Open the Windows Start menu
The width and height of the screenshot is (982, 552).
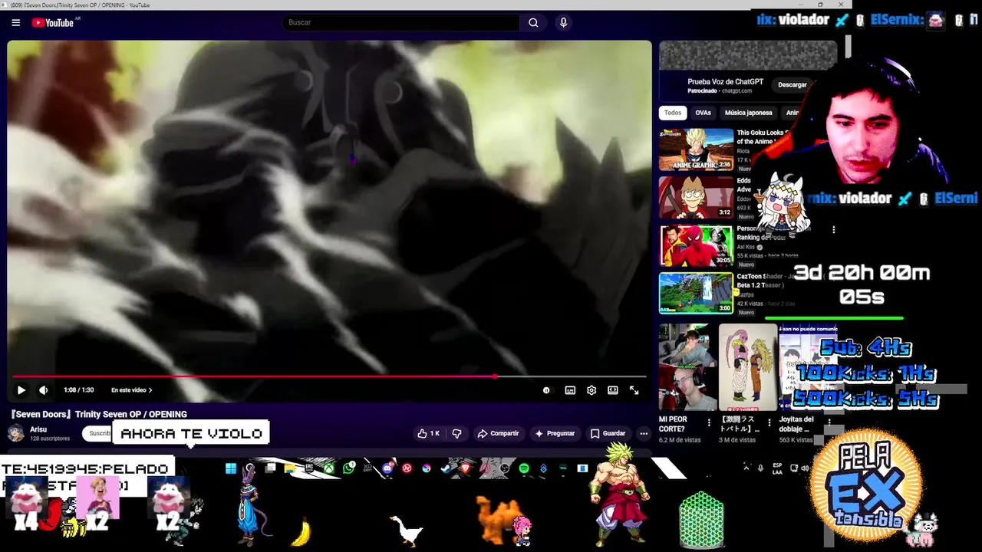click(x=231, y=468)
